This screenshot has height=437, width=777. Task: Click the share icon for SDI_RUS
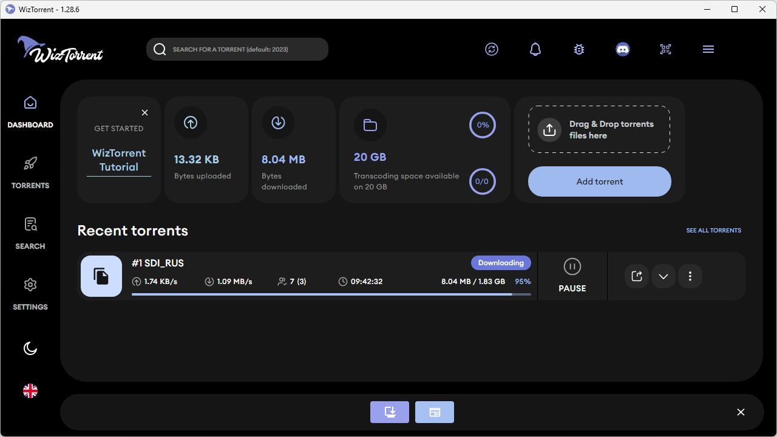[637, 276]
